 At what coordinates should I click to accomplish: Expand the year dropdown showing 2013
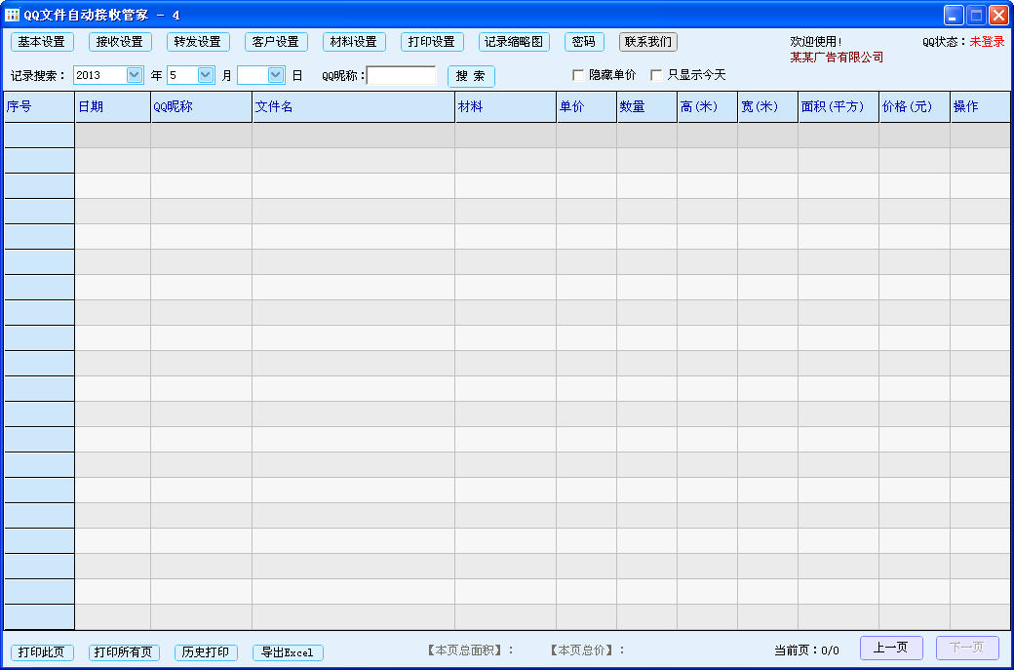click(x=135, y=75)
